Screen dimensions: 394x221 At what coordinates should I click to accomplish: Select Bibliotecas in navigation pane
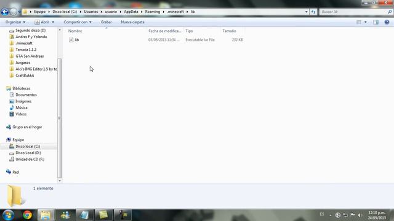(x=21, y=88)
